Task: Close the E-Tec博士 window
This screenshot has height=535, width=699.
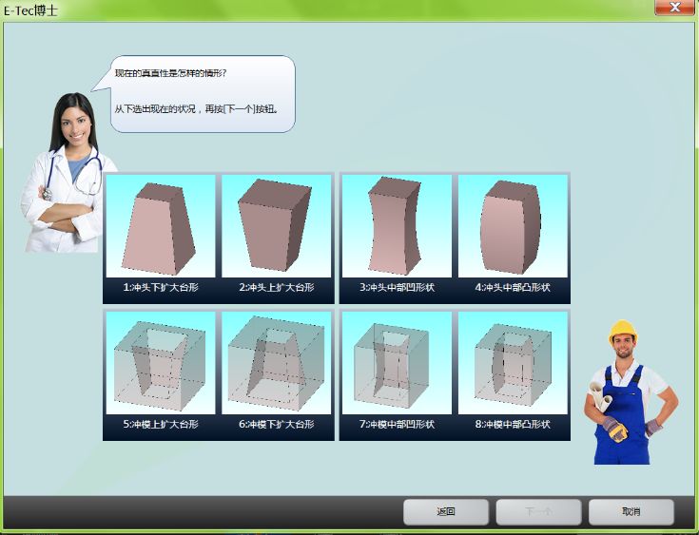Action: point(674,8)
